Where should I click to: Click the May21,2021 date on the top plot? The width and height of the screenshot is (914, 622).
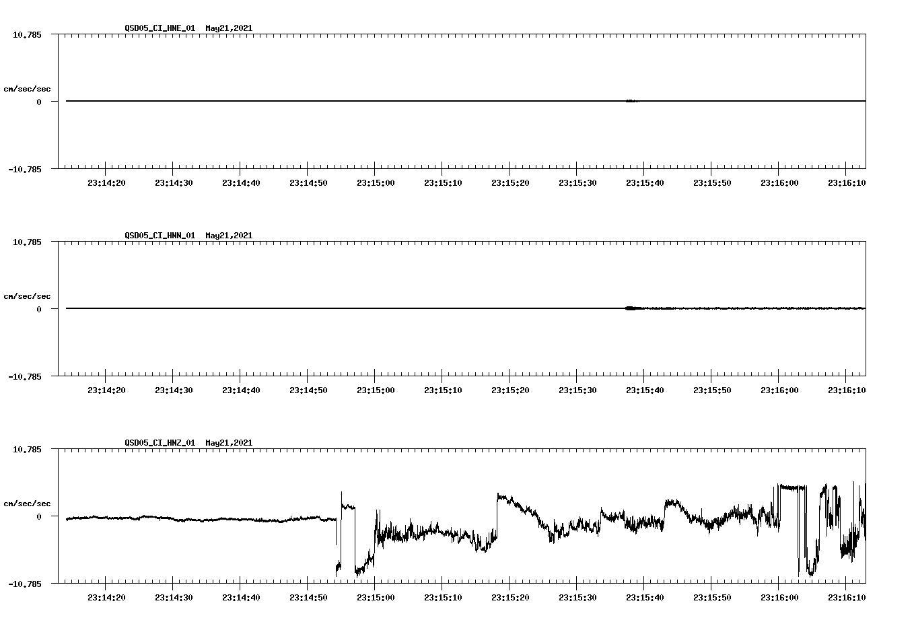coord(228,29)
